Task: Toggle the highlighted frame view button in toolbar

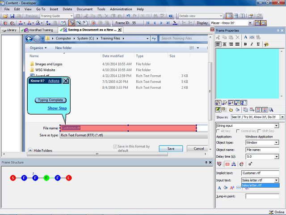Action: (71, 23)
